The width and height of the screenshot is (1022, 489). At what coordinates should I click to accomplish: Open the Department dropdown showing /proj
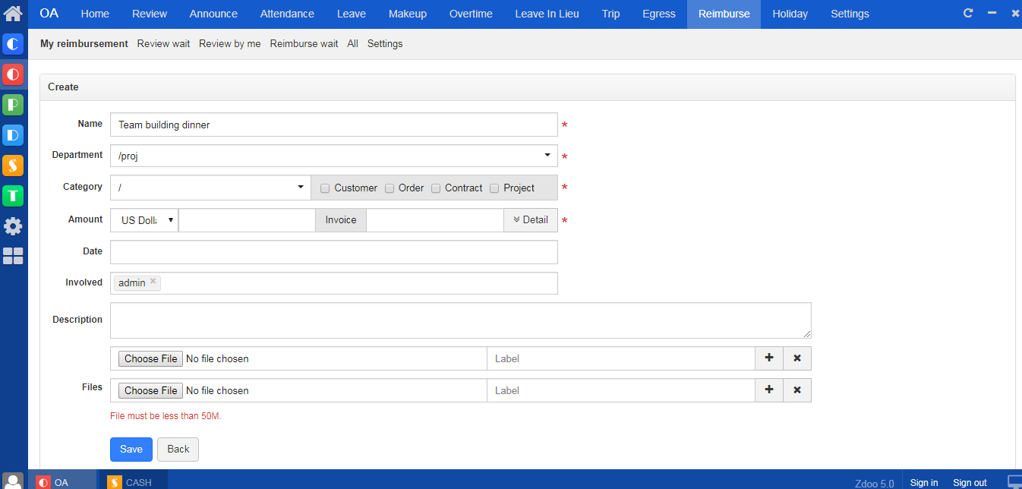click(x=334, y=156)
